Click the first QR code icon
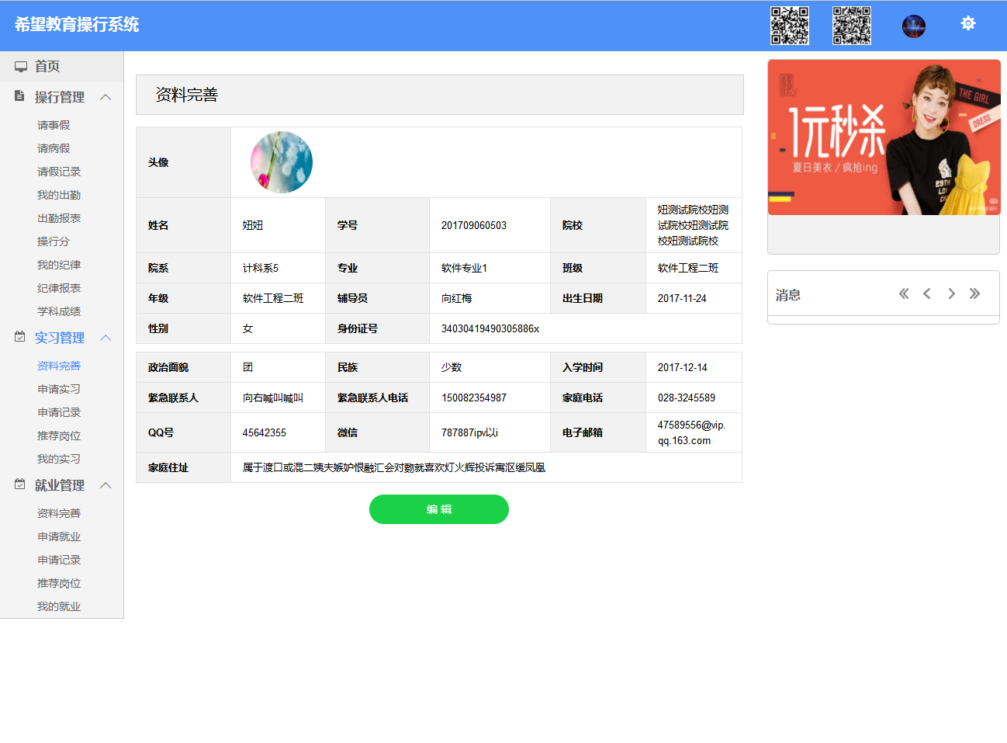Screen dimensions: 1007x743 point(789,26)
